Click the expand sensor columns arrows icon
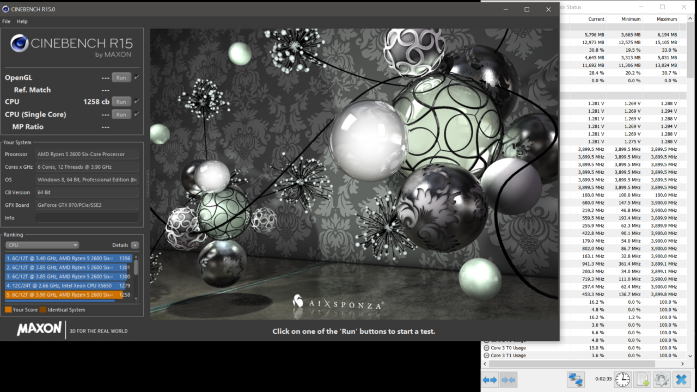This screenshot has height=392, width=697. click(490, 379)
